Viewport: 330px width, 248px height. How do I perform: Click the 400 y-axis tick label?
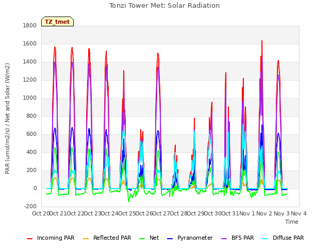(x=31, y=152)
